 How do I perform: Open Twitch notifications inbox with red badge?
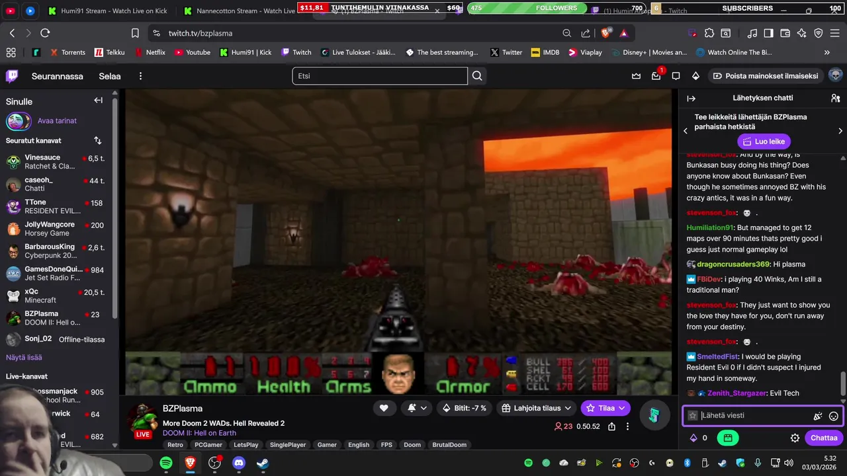pos(656,75)
